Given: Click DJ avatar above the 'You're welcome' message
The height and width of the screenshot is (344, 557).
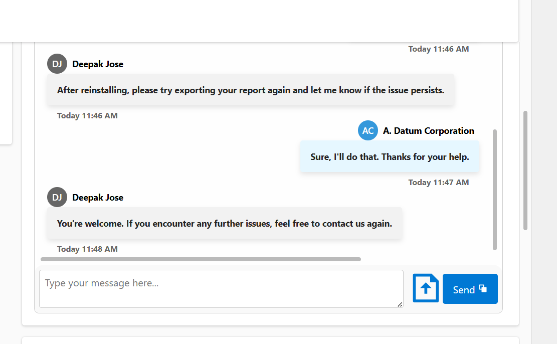Looking at the screenshot, I should (x=57, y=197).
